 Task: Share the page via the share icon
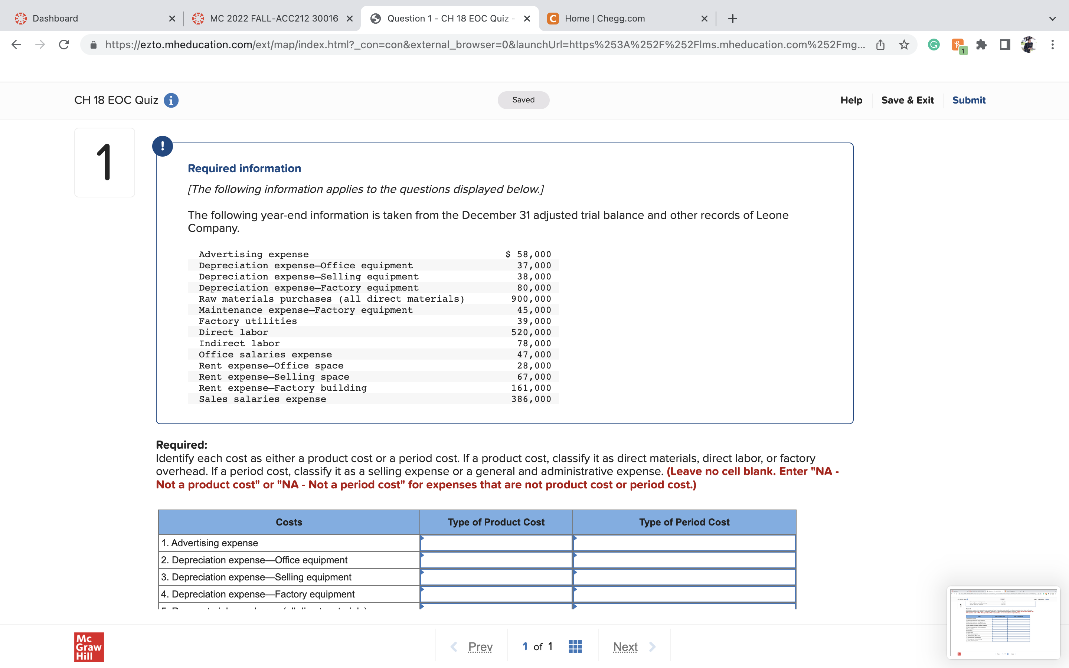(x=880, y=44)
